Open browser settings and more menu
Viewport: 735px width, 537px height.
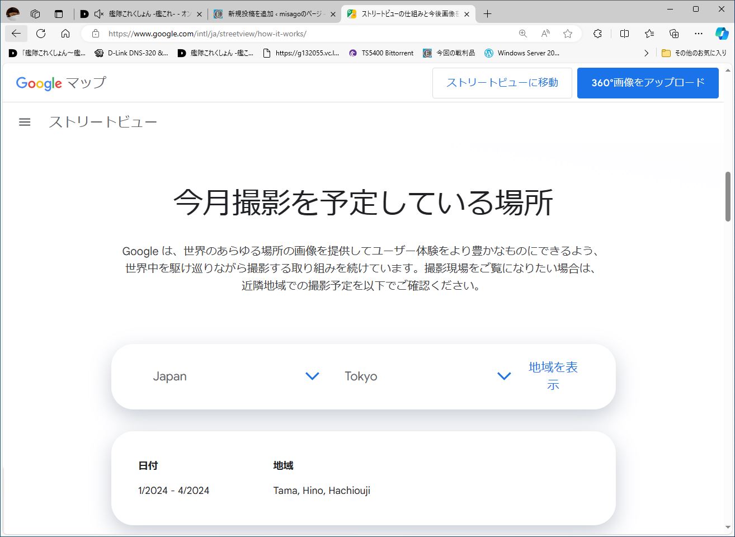pyautogui.click(x=699, y=34)
